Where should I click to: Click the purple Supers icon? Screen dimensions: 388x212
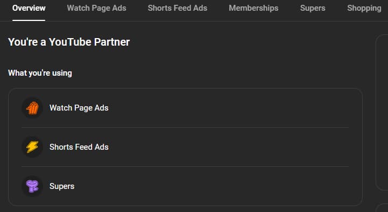pos(32,186)
